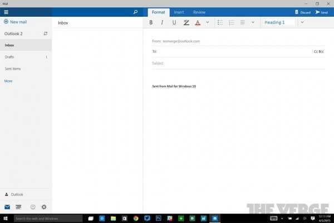Select the Outlook 2 account header
Image resolution: width=334 pixels, height=223 pixels.
(x=13, y=33)
